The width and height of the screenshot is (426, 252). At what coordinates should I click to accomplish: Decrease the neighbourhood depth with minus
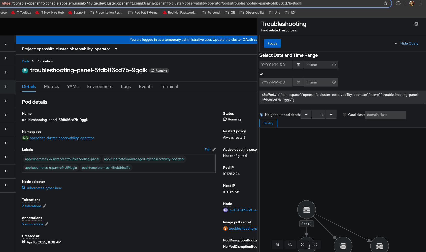coord(306,114)
